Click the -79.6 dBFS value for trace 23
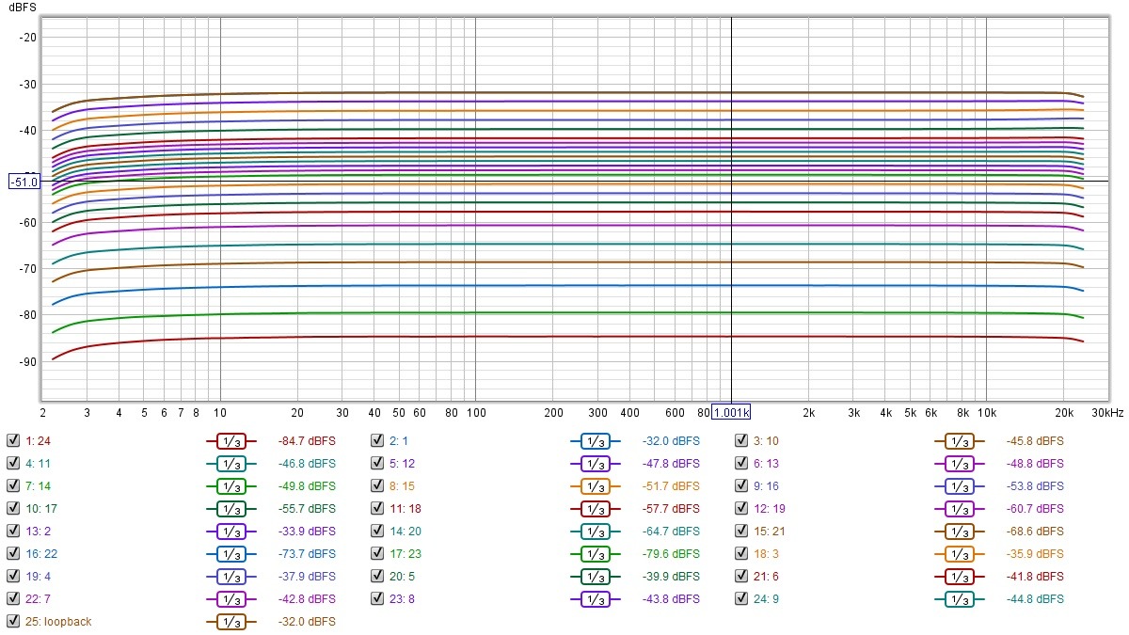Image resolution: width=1129 pixels, height=635 pixels. pyautogui.click(x=671, y=553)
